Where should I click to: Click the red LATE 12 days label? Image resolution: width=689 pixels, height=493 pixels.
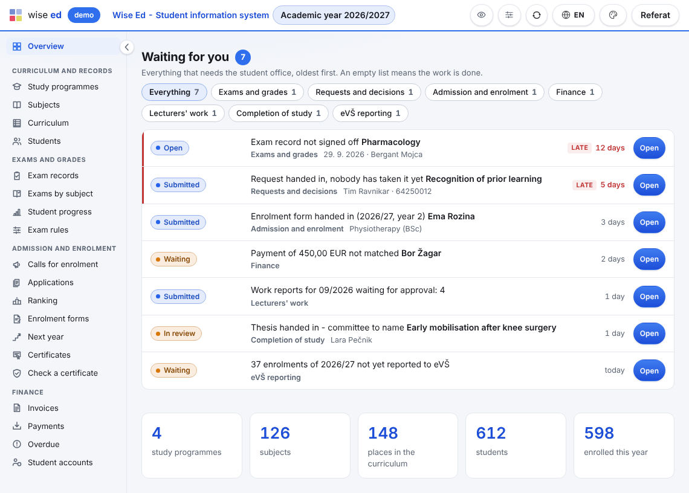tap(596, 147)
